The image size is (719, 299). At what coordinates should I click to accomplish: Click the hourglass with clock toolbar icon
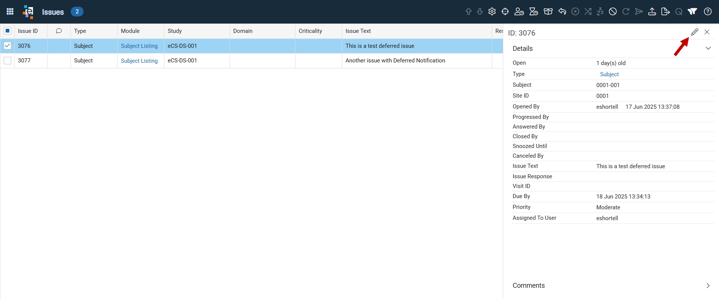click(534, 12)
